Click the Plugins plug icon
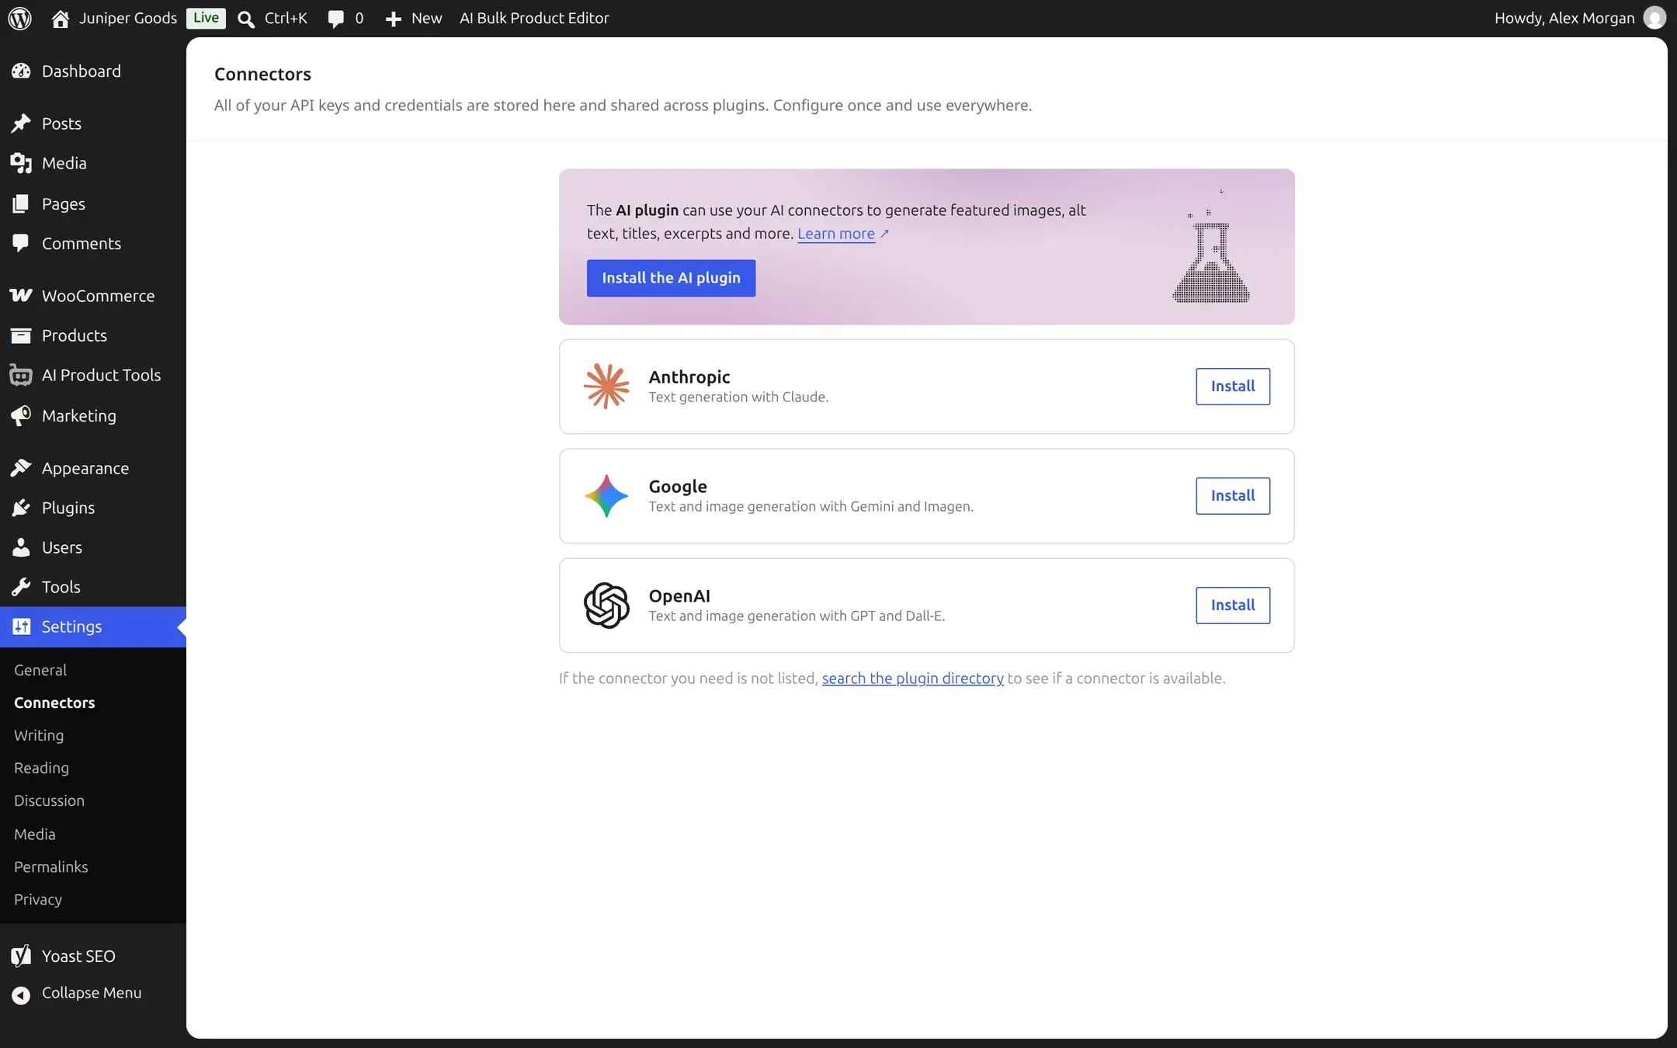This screenshot has width=1677, height=1048. coord(21,508)
